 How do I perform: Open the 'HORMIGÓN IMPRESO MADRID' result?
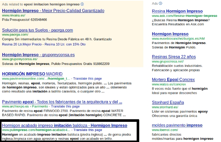click(32, 74)
